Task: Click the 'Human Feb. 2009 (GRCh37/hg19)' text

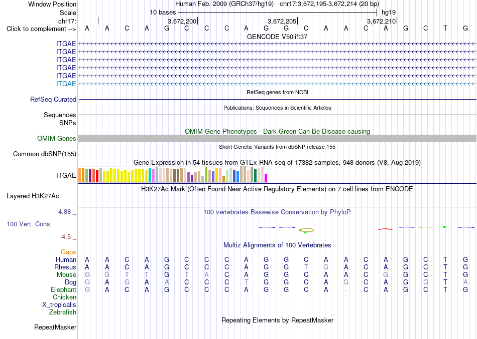Action: [x=224, y=4]
